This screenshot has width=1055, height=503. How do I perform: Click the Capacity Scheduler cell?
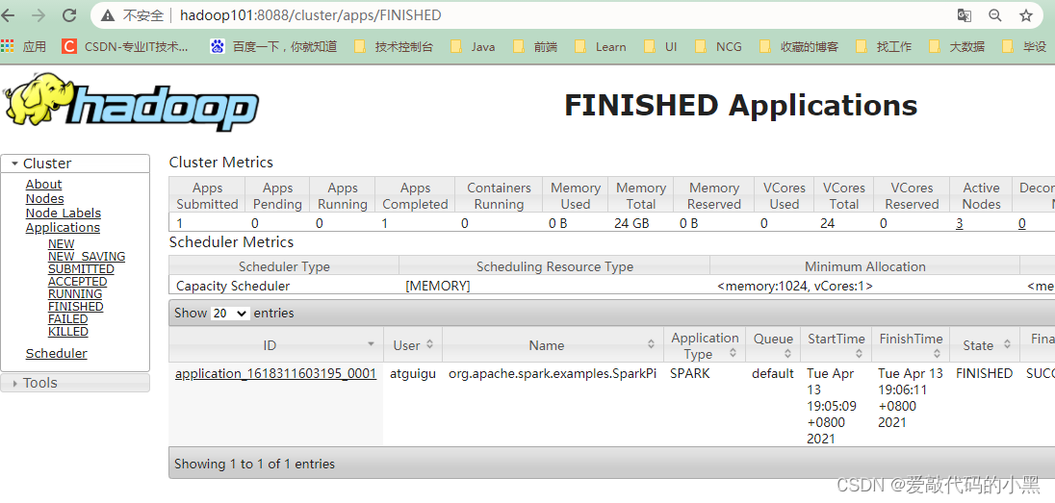point(233,286)
